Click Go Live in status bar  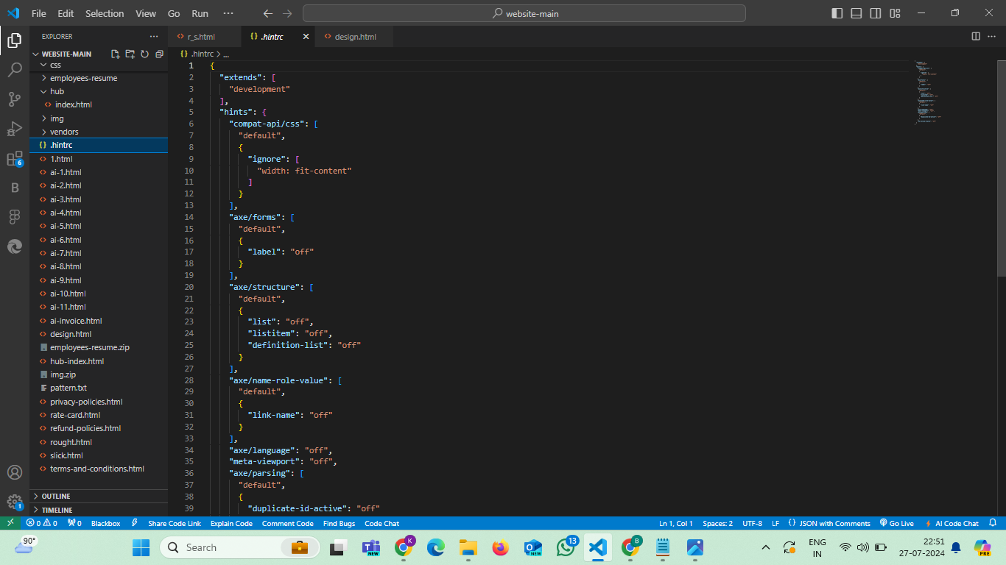click(897, 523)
